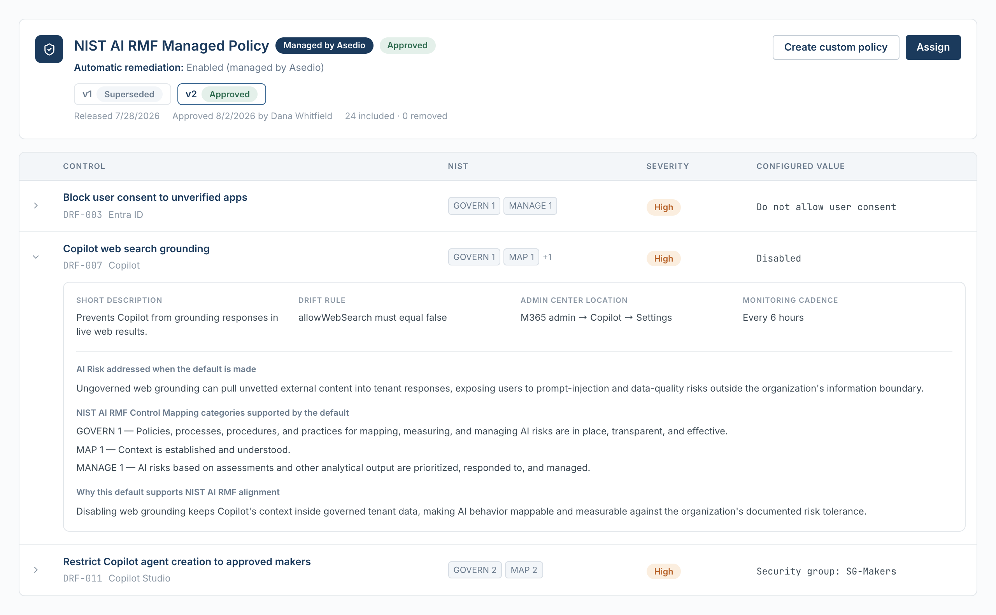Sort by the NIST column header

pos(458,166)
